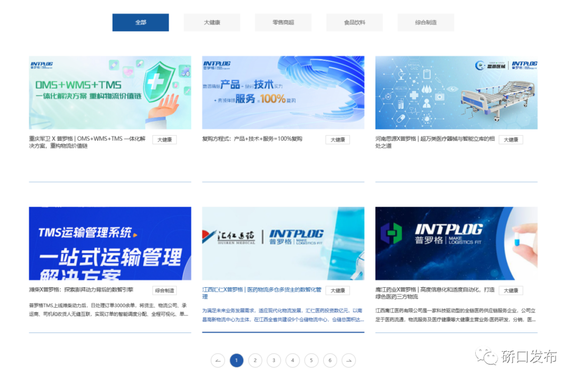Click the 江西汇仁X普罗格 article title link

(261, 293)
